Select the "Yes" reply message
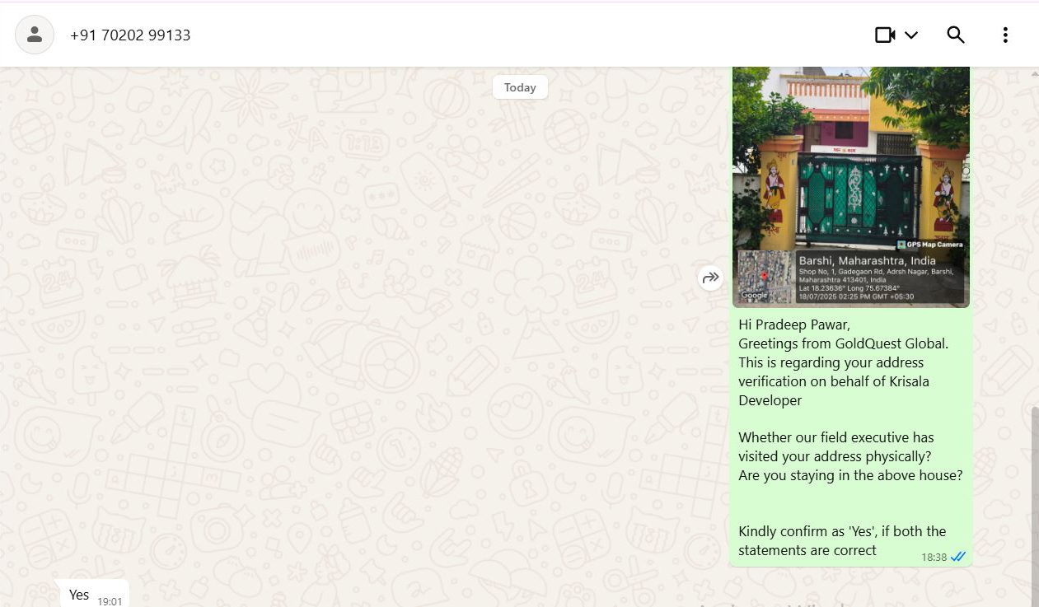The width and height of the screenshot is (1039, 607). pos(79,595)
